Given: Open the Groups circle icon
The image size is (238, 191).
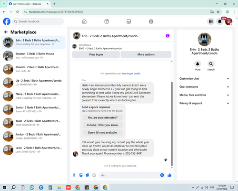Looking at the screenshot, I should tap(151, 21).
